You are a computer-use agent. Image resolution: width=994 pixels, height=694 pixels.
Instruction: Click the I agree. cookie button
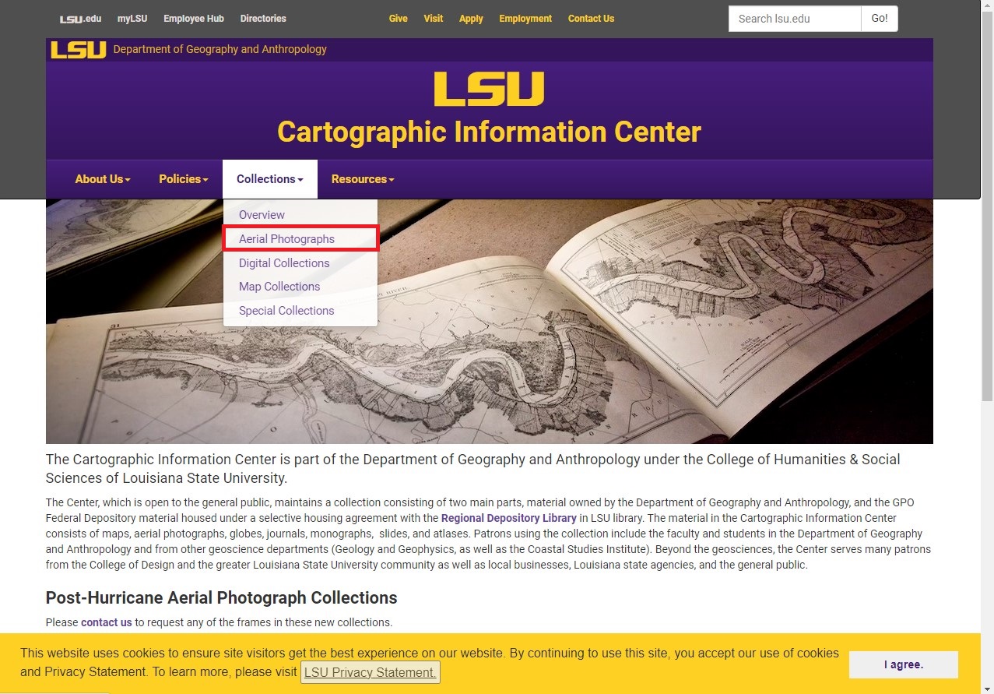pyautogui.click(x=904, y=664)
